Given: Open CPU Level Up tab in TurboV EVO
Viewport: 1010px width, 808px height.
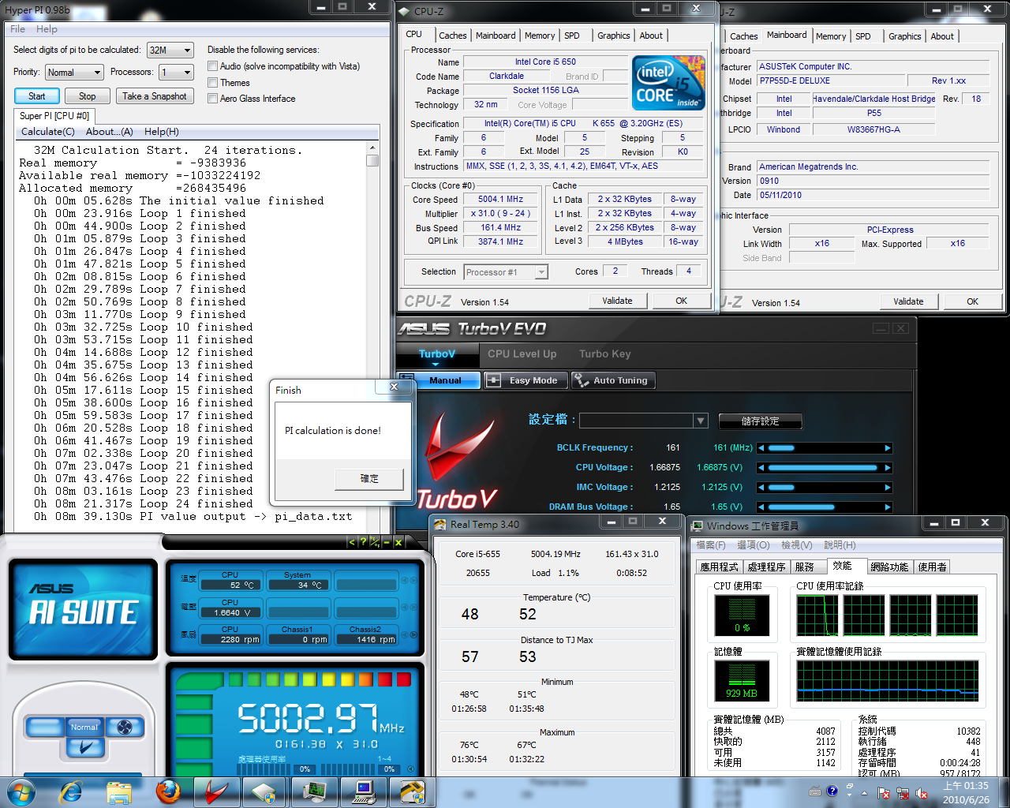Looking at the screenshot, I should 522,354.
